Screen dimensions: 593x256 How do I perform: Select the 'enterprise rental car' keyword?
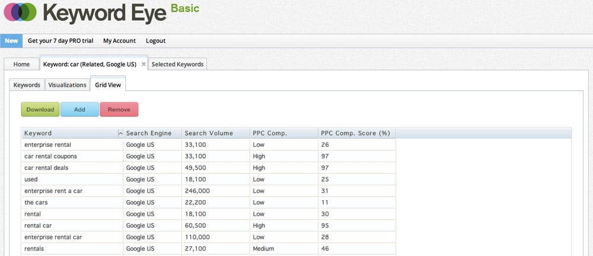[72, 237]
